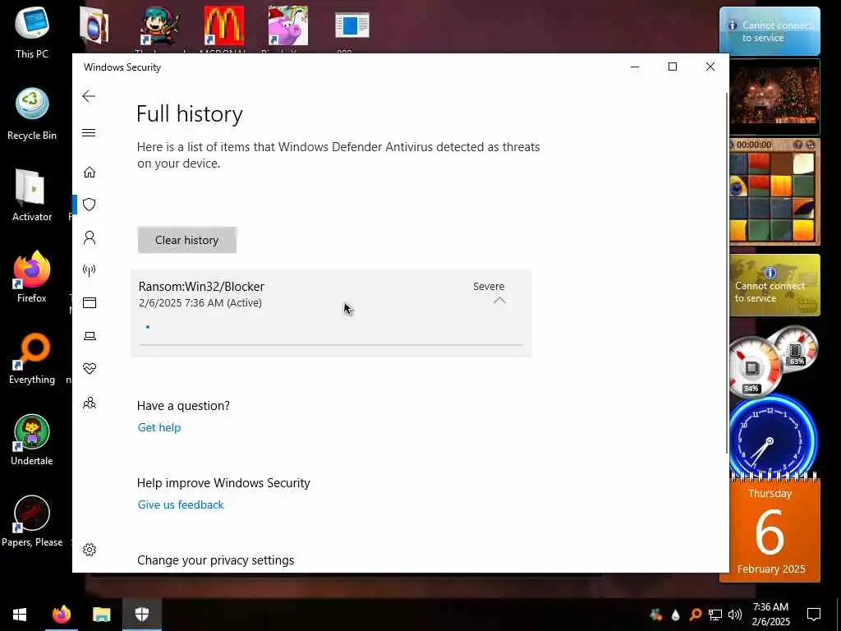Open the Action Center notifications icon
The height and width of the screenshot is (631, 841).
pyautogui.click(x=814, y=615)
